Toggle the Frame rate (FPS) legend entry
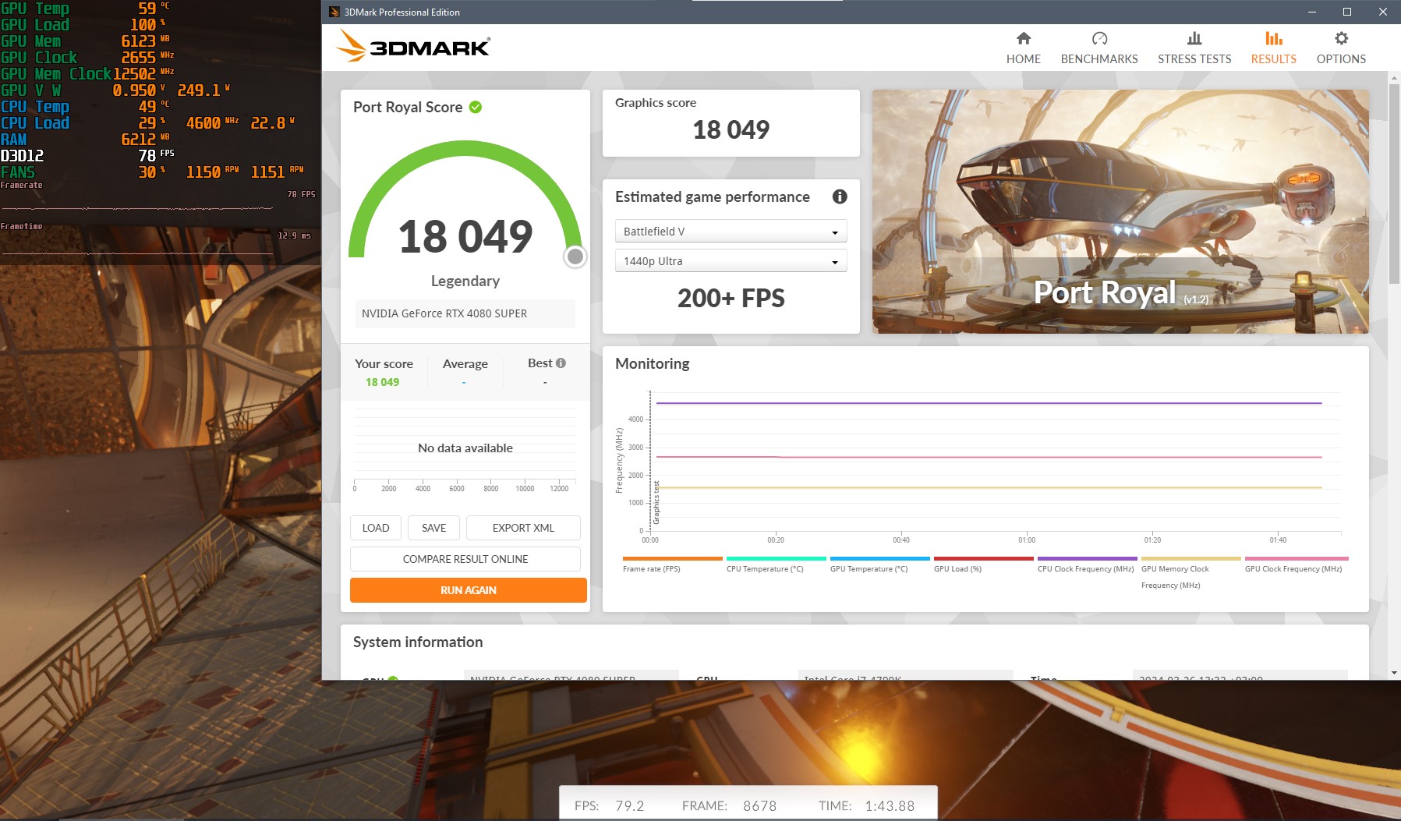The image size is (1401, 821). coord(672,564)
